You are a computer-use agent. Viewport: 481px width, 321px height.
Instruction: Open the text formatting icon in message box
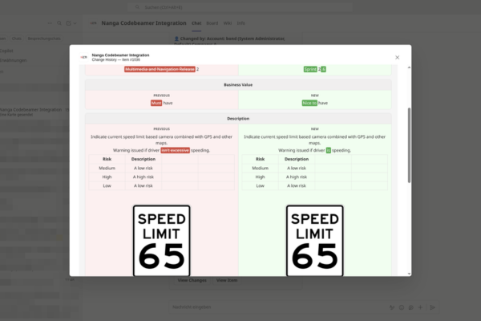point(392,307)
